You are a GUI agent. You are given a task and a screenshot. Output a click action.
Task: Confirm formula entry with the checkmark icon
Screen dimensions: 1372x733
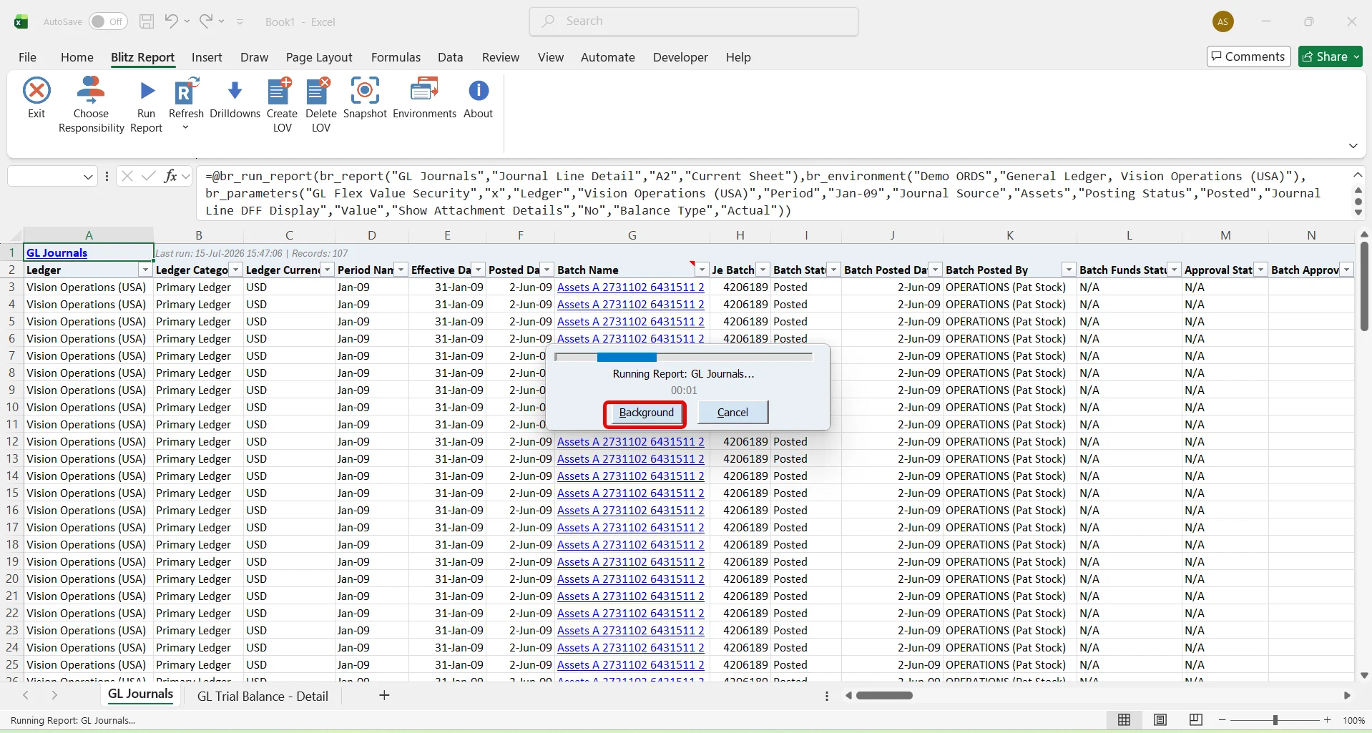point(149,176)
